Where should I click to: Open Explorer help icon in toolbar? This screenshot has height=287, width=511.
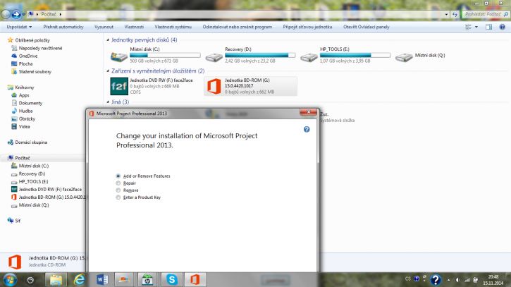[x=503, y=27]
